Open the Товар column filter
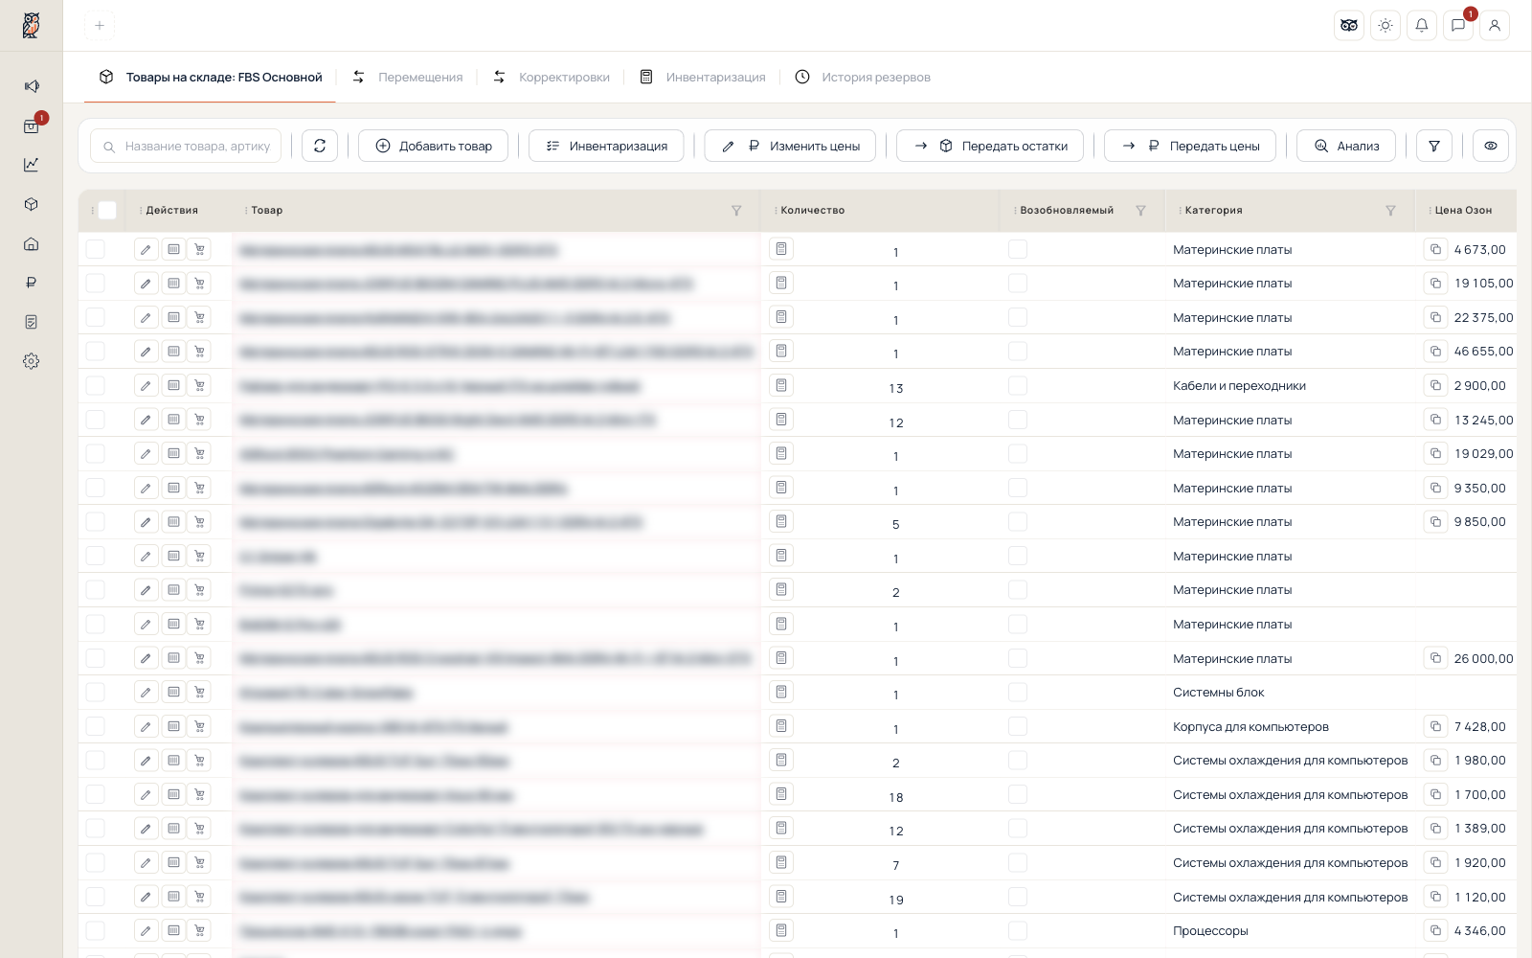Screen dimensions: 1532x958 click(x=736, y=211)
